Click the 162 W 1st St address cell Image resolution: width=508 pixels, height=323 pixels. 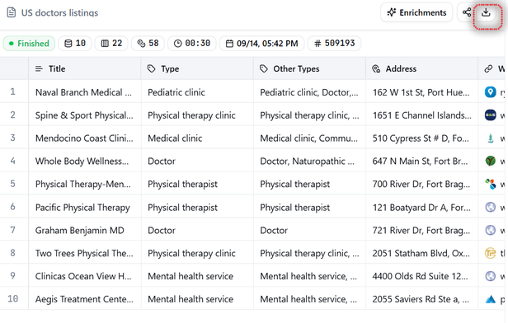[422, 92]
